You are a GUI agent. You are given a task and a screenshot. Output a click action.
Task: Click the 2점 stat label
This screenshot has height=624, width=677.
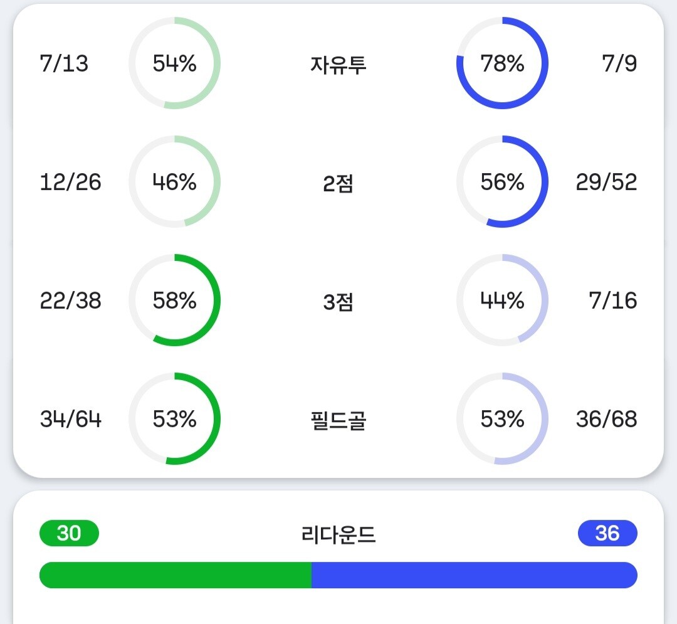click(x=338, y=183)
